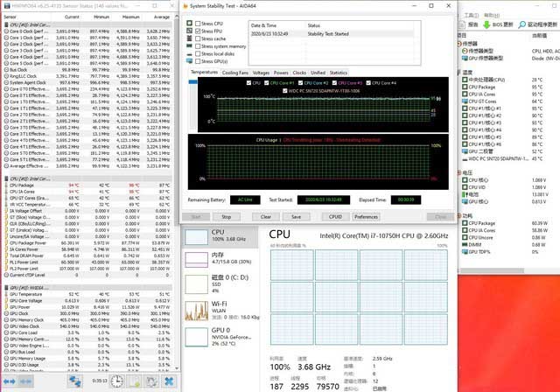This screenshot has width=560, height=392.
Task: Click HWiNFO greyed shrink-layout arrows icon
Action: 25,381
